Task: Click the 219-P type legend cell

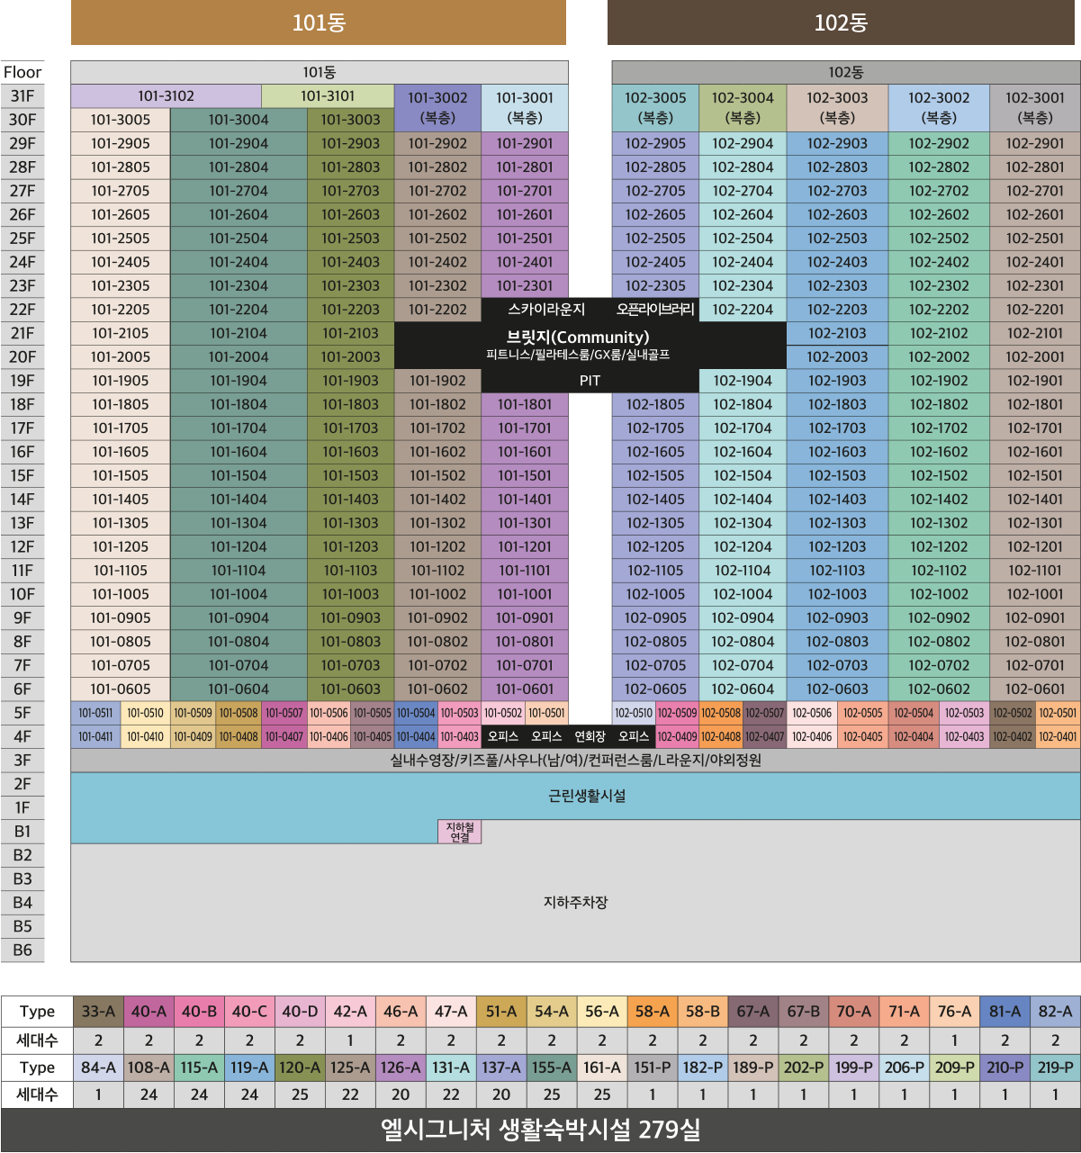Action: click(x=1056, y=1067)
